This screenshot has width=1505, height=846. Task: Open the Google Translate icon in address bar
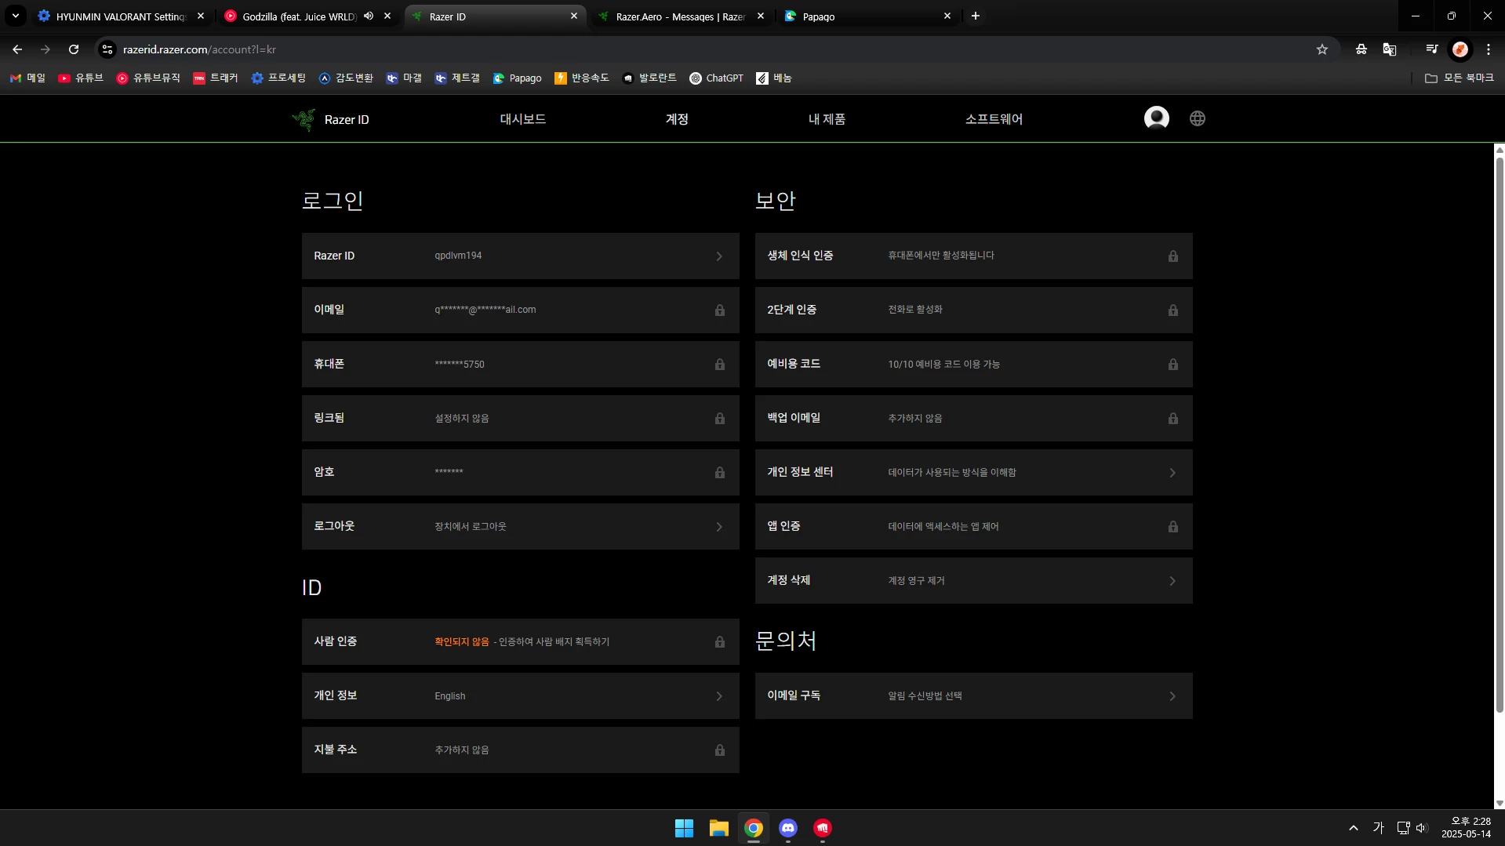[1389, 49]
